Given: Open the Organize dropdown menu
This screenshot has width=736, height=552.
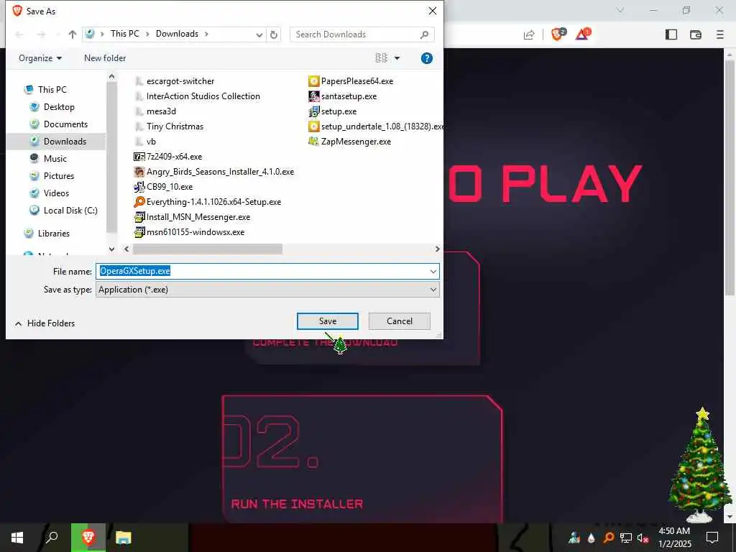Looking at the screenshot, I should (40, 58).
